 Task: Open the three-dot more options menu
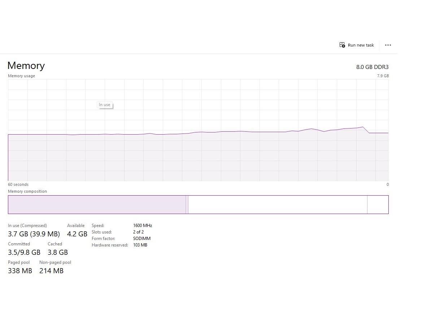point(388,45)
